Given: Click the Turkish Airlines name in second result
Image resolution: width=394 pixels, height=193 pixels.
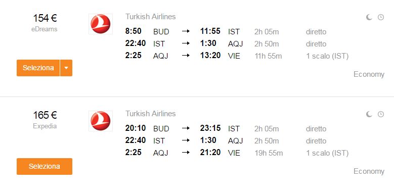Looking at the screenshot, I should tap(151, 114).
